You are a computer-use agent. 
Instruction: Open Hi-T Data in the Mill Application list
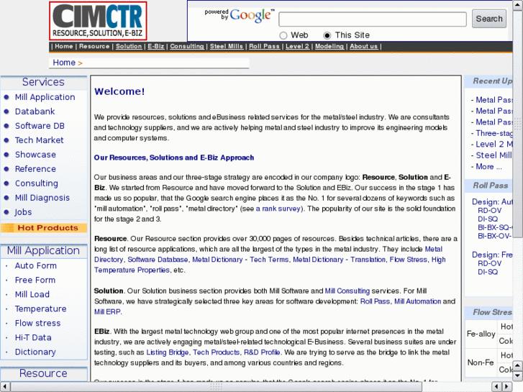(33, 337)
